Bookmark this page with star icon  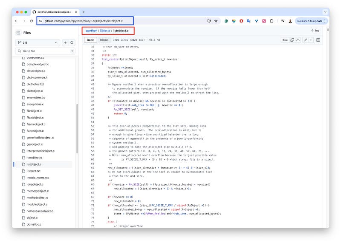point(216,21)
